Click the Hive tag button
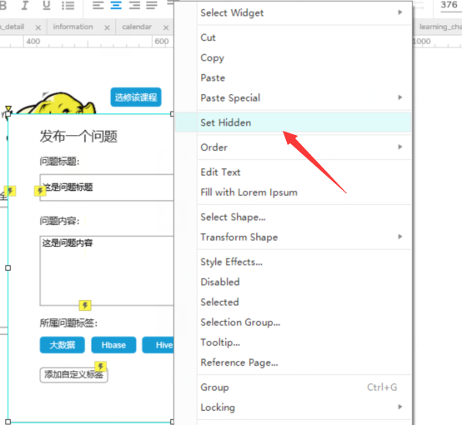Image resolution: width=462 pixels, height=425 pixels. [x=158, y=345]
